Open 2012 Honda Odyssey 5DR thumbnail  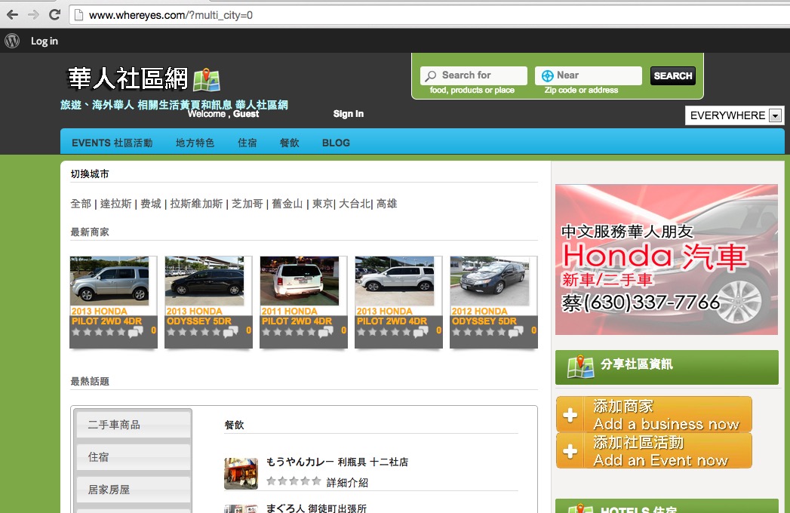(x=490, y=281)
